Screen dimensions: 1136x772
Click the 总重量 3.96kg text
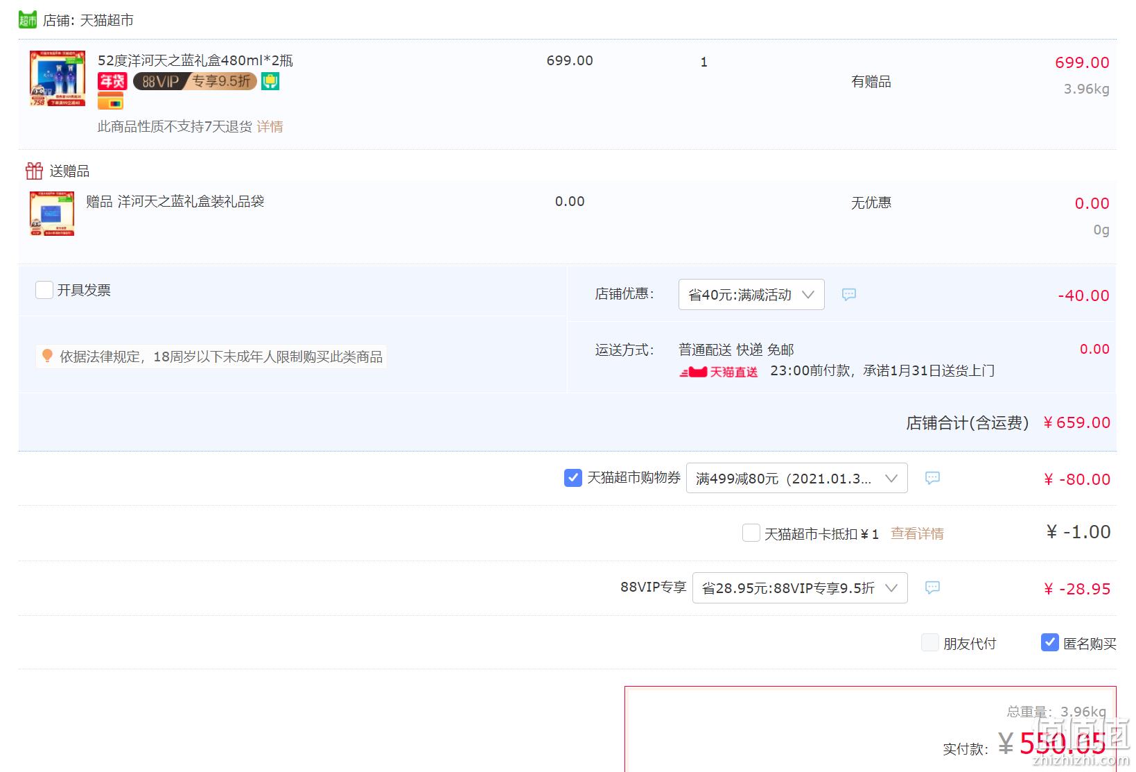point(1056,712)
